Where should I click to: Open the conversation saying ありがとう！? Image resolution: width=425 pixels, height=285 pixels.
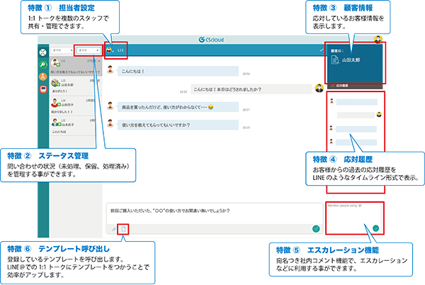pos(74,86)
